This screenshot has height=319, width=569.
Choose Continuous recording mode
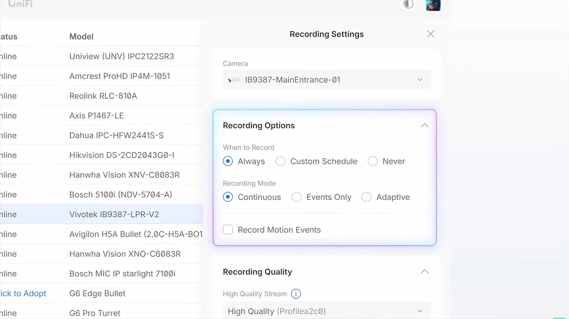[228, 197]
